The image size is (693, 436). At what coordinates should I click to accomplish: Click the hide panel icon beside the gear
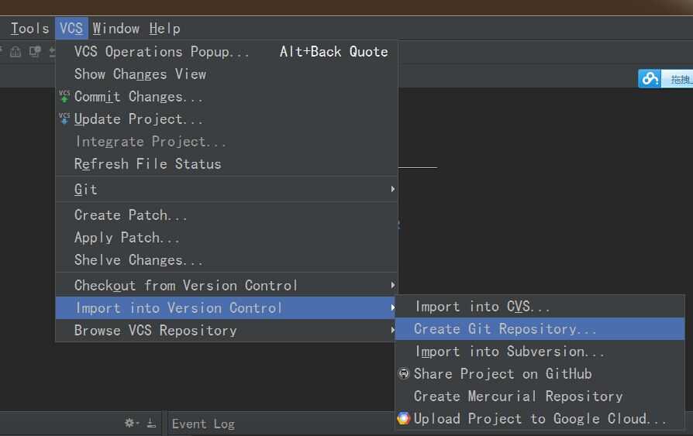click(x=150, y=423)
